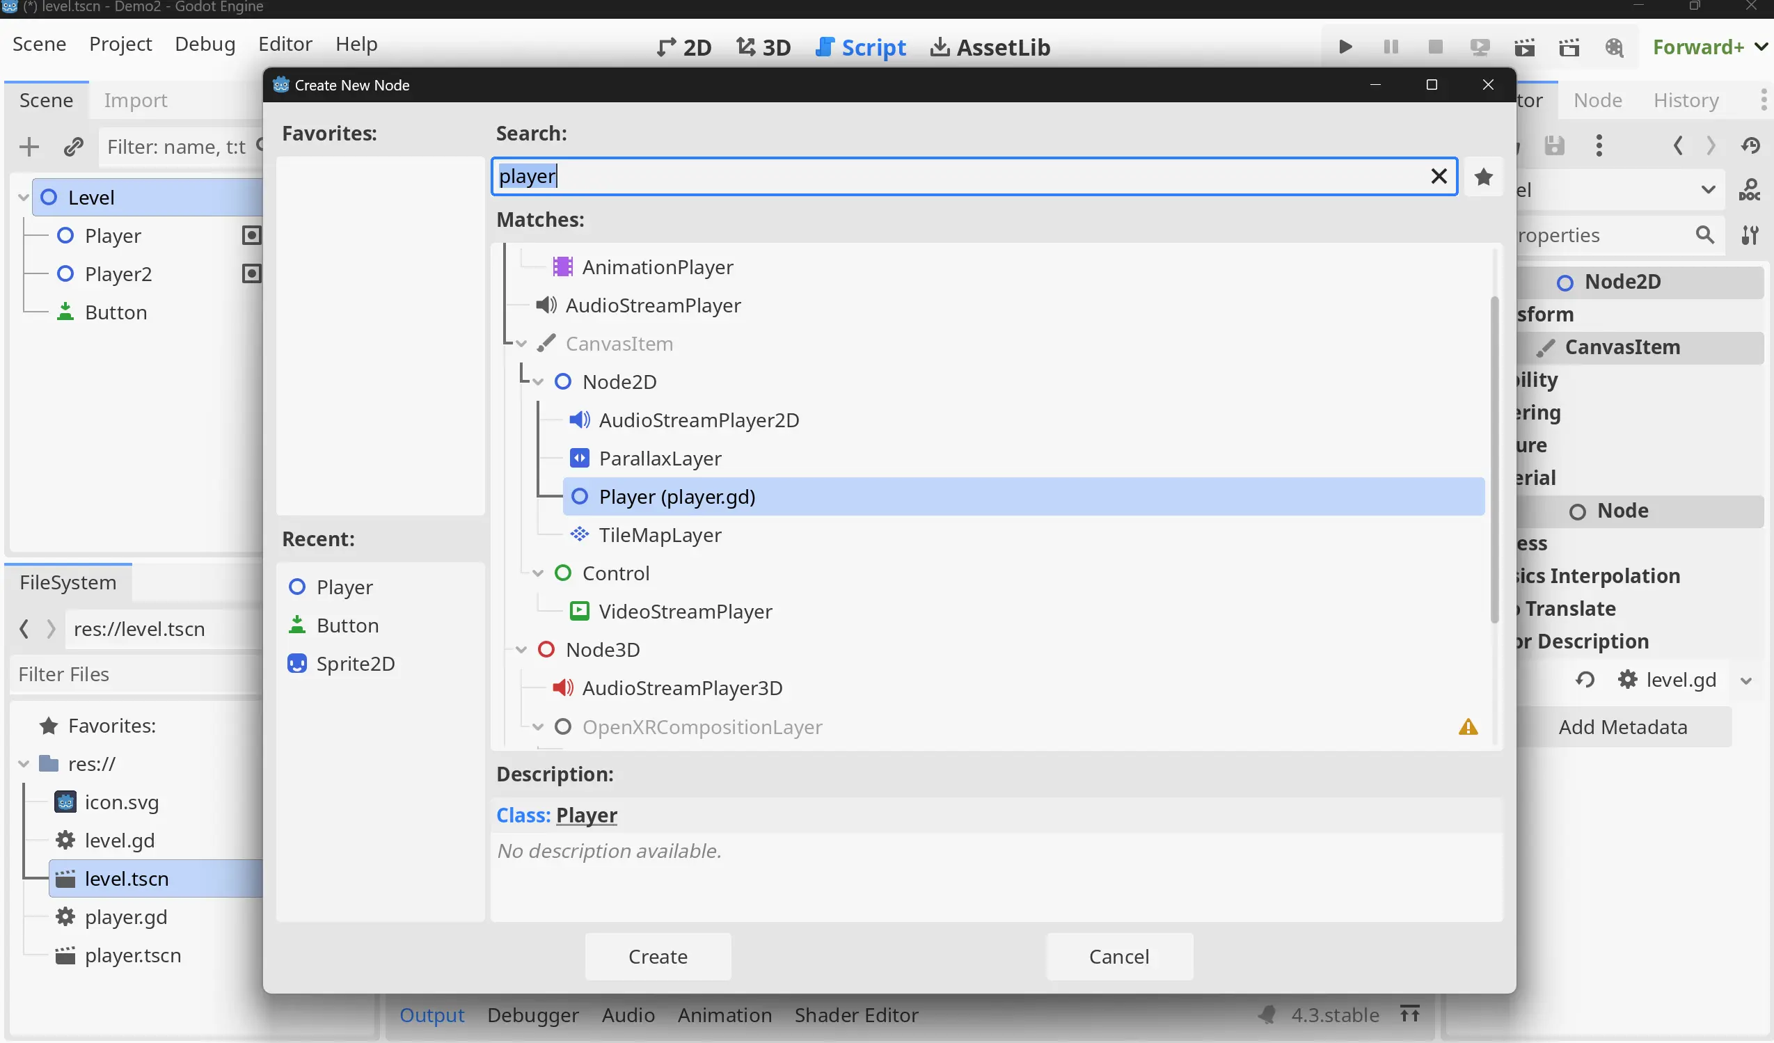Go to previous object in Inspector history
This screenshot has width=1774, height=1043.
coord(1678,145)
